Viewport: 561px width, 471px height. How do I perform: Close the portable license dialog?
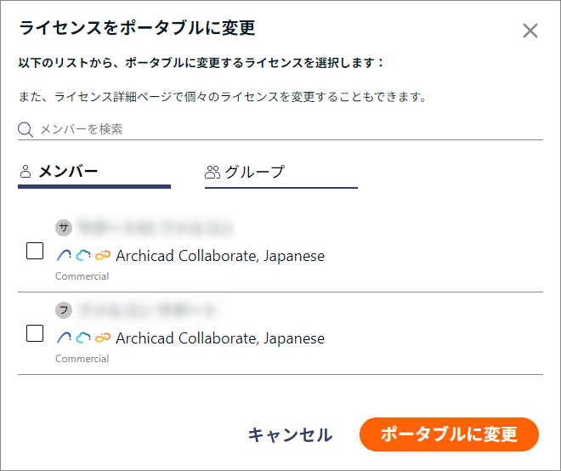(x=530, y=31)
